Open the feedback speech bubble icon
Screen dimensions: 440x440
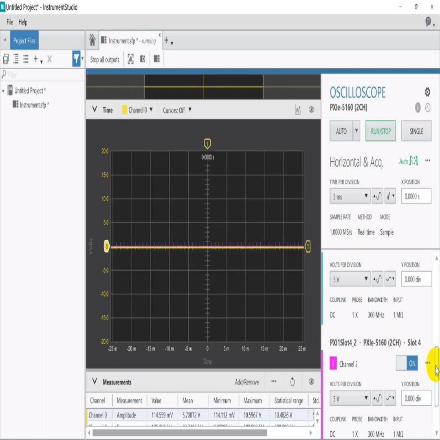428,22
